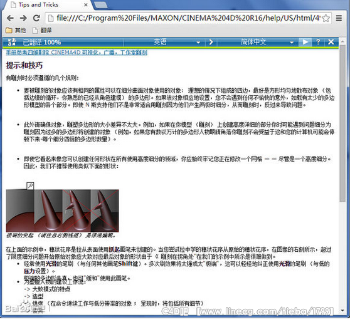Click the bold 抓起 brush name in the paragraph
This screenshot has width=350, height=322.
tap(114, 249)
